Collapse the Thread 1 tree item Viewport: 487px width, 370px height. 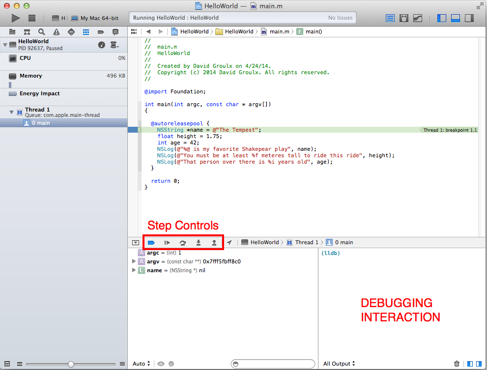point(11,112)
